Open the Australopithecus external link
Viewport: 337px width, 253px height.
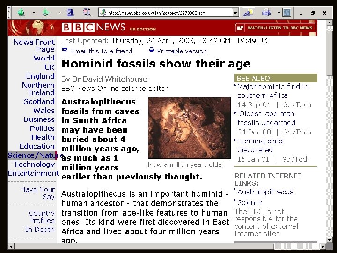[265, 192]
